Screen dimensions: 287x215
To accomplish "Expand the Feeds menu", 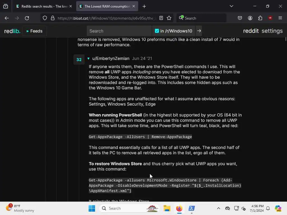I will tap(34, 31).
